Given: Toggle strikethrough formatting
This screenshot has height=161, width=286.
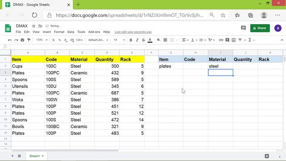Looking at the screenshot, I should coord(143,40).
